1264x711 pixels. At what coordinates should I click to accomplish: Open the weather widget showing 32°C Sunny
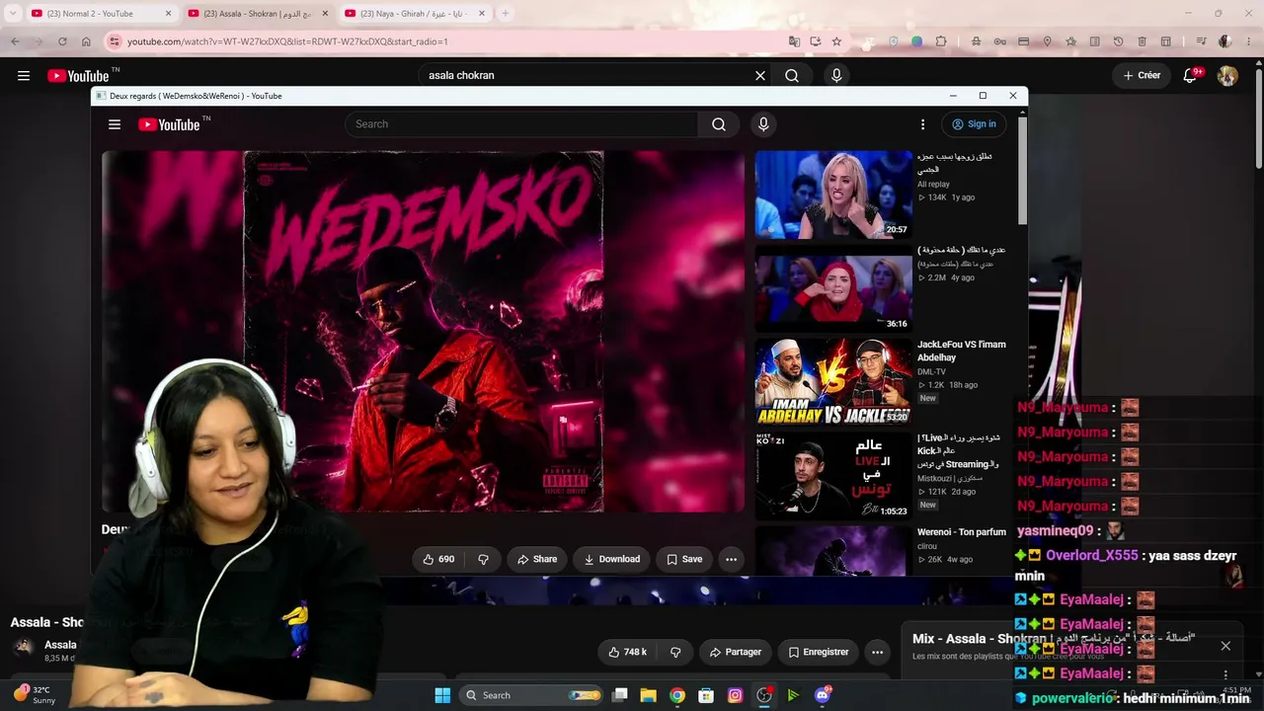click(33, 695)
